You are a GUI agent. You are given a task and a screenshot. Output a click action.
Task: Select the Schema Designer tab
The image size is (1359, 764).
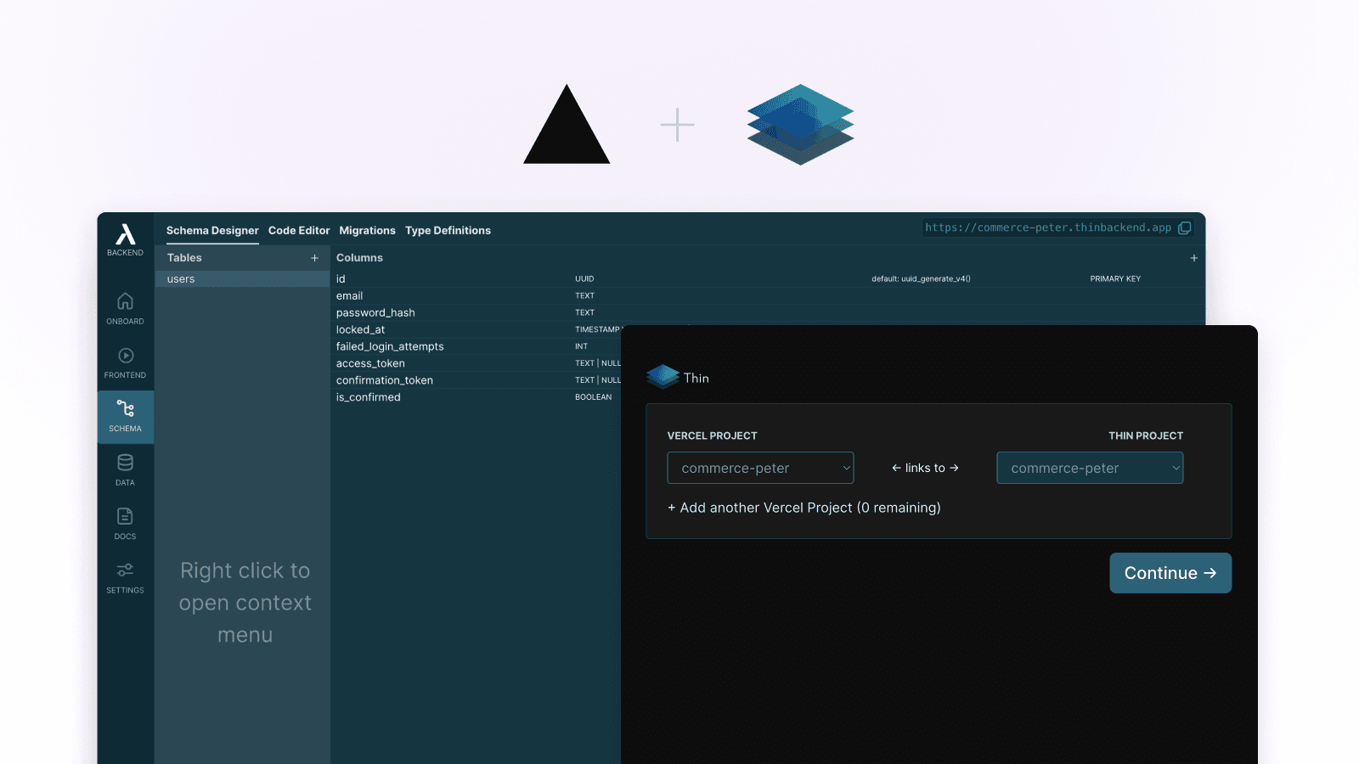(212, 230)
